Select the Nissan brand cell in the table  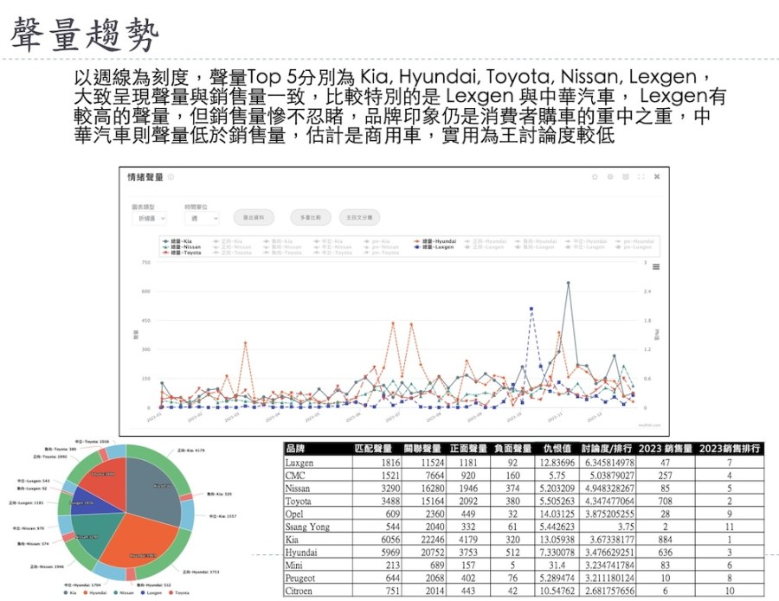(x=318, y=489)
